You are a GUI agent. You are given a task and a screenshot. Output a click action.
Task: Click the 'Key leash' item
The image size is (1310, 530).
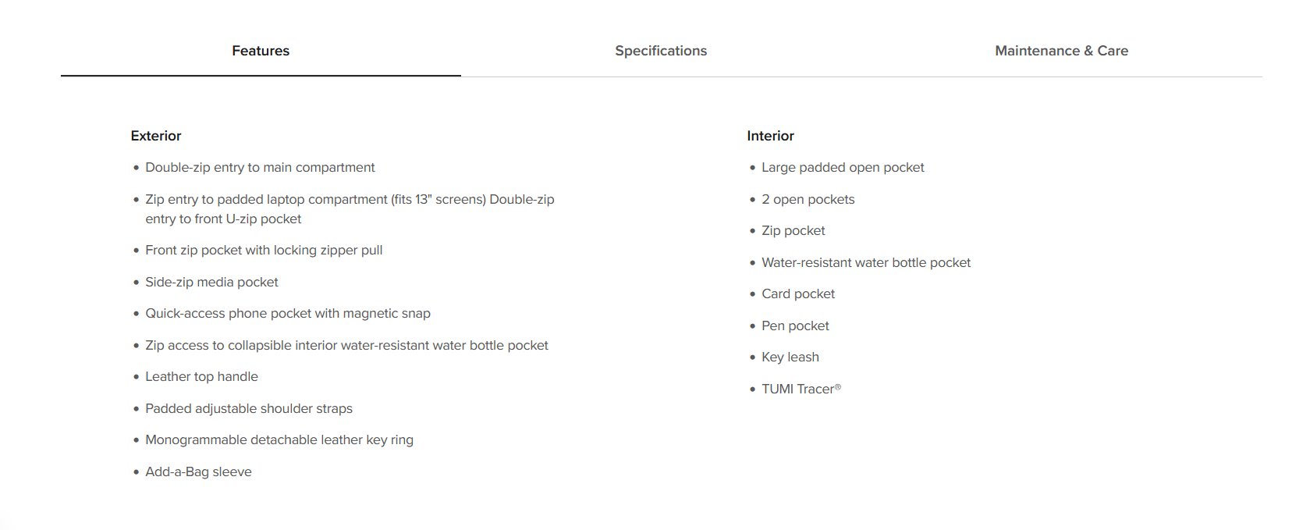click(790, 357)
